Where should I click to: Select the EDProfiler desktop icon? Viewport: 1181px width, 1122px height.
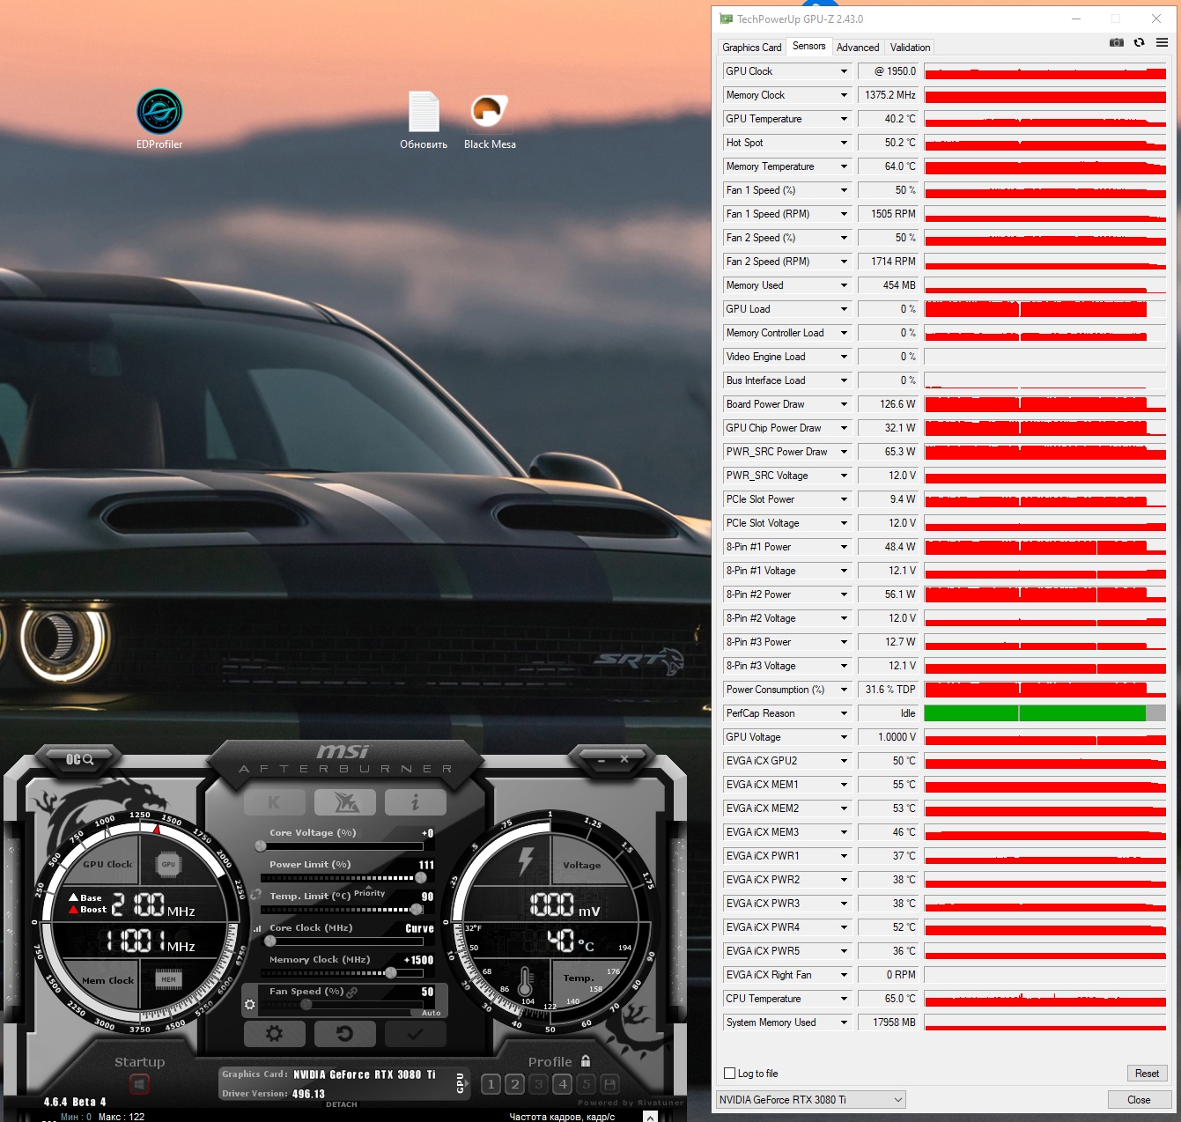click(159, 120)
